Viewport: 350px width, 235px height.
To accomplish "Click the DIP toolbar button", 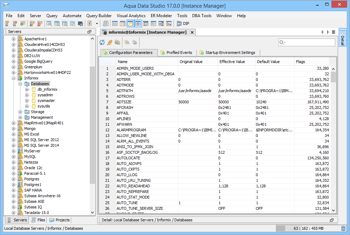I will pyautogui.click(x=183, y=24).
